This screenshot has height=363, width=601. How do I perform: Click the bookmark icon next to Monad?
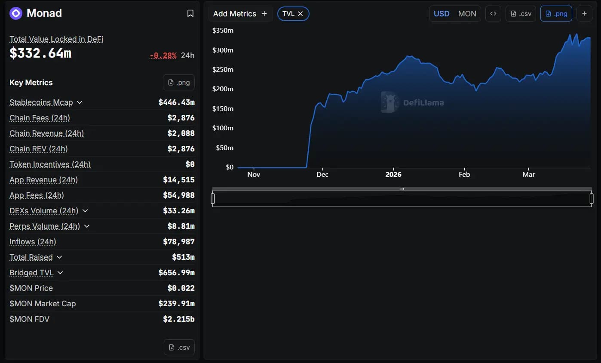pos(190,13)
